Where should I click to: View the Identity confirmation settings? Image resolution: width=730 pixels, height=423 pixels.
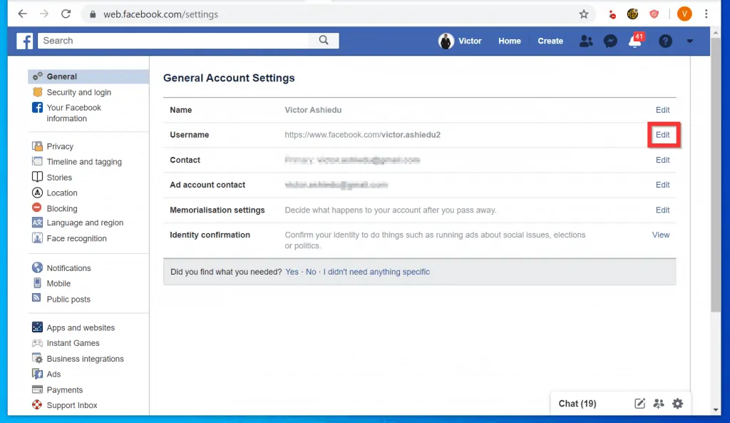pos(660,234)
